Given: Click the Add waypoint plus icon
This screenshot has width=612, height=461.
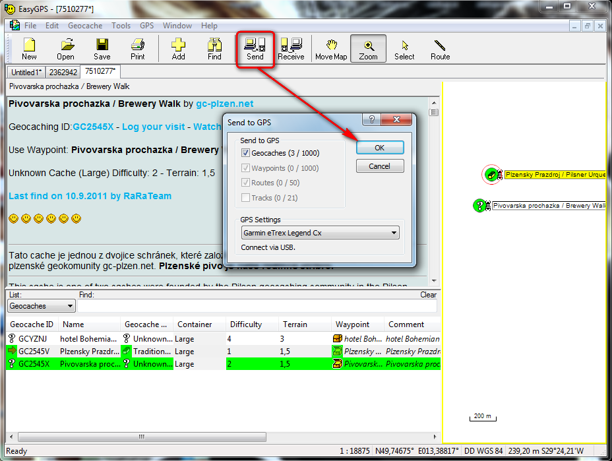Looking at the screenshot, I should point(178,49).
